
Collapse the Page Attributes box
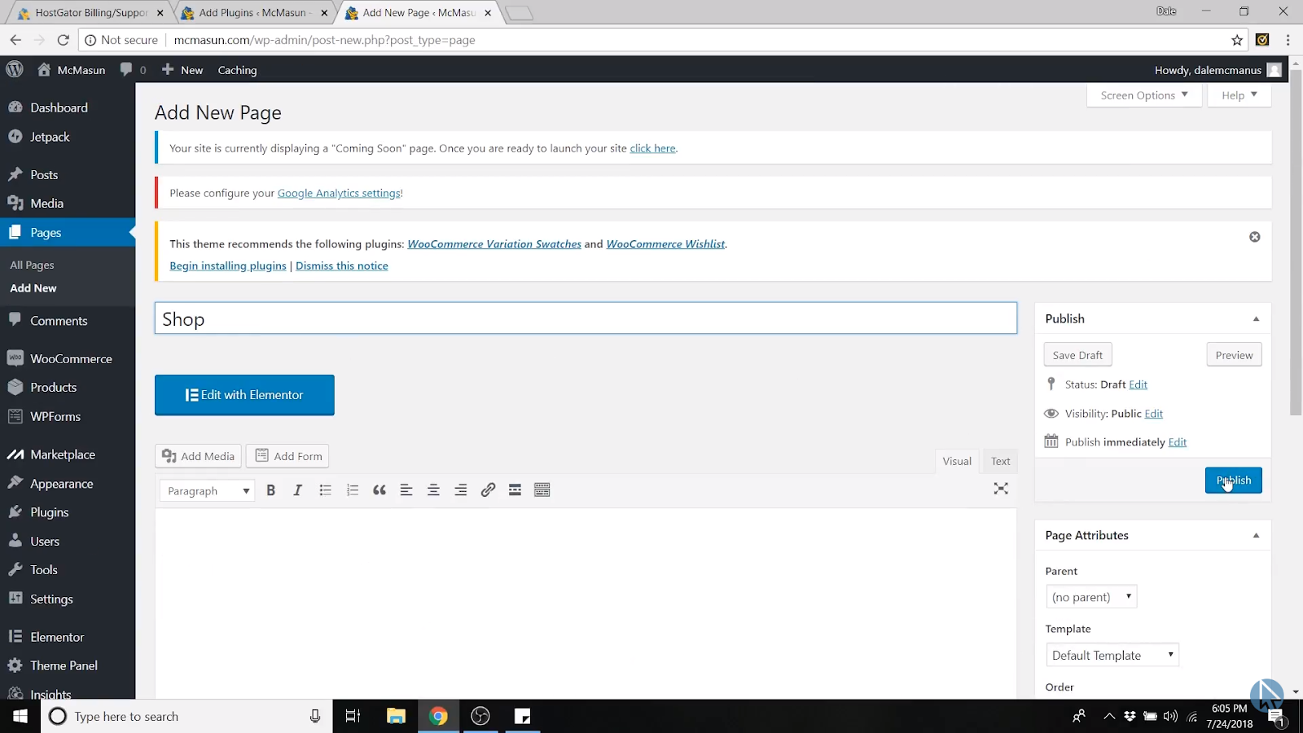[x=1256, y=536]
